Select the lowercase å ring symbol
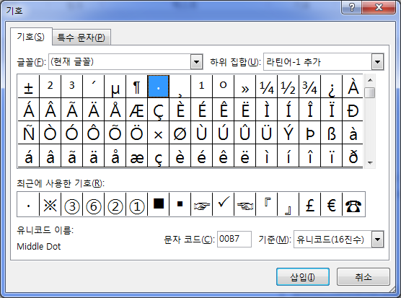The image size is (401, 298). (x=115, y=156)
